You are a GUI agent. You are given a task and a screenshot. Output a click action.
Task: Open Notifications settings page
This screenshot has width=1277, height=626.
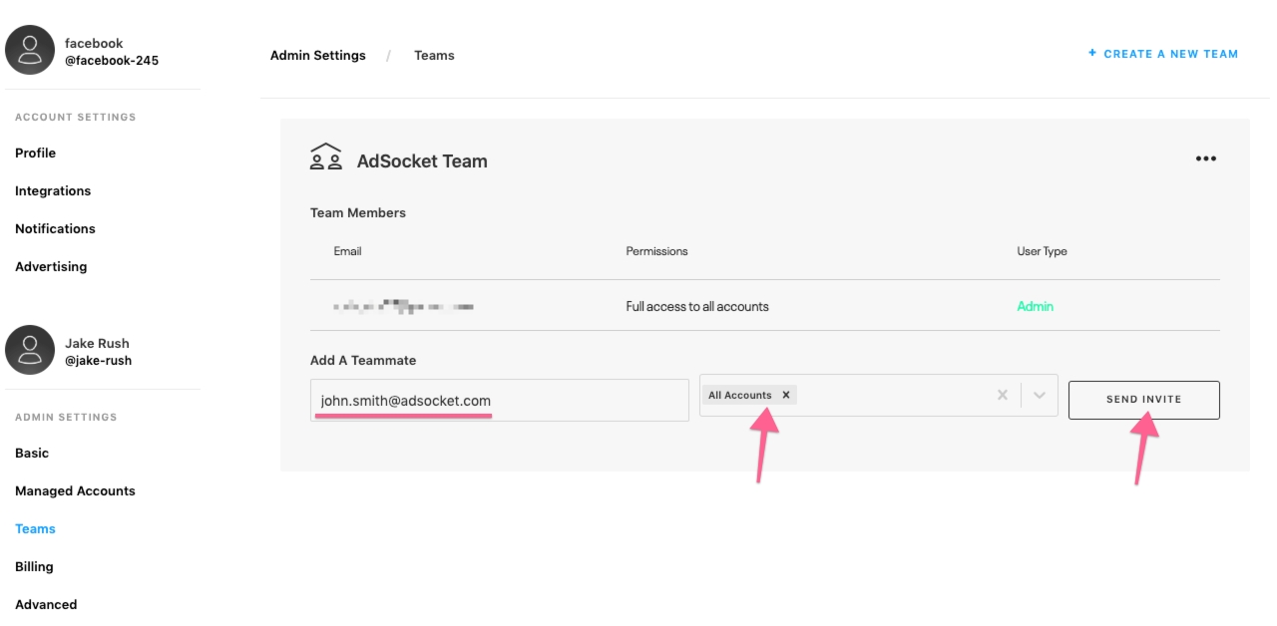[55, 229]
